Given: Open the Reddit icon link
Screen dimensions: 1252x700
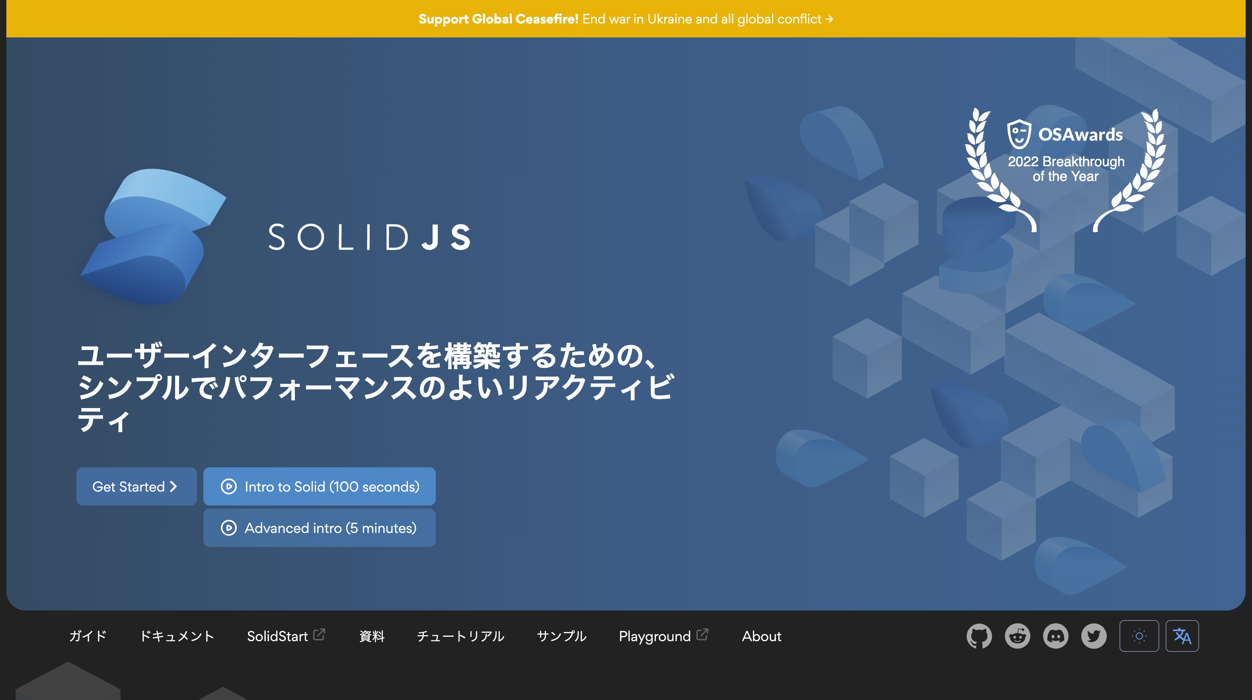Looking at the screenshot, I should (1017, 636).
